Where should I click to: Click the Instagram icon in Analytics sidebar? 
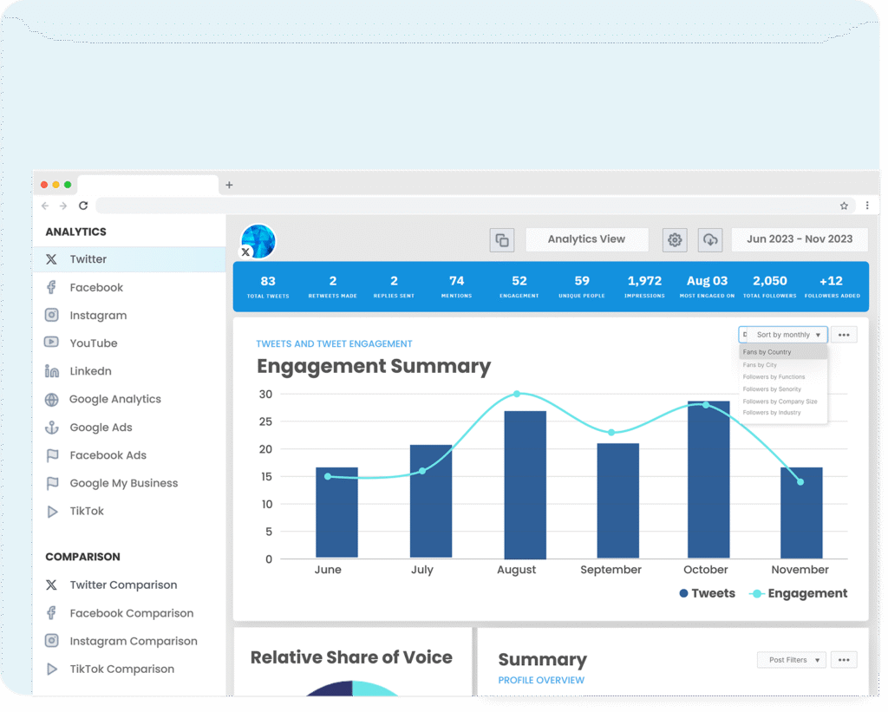coord(52,316)
